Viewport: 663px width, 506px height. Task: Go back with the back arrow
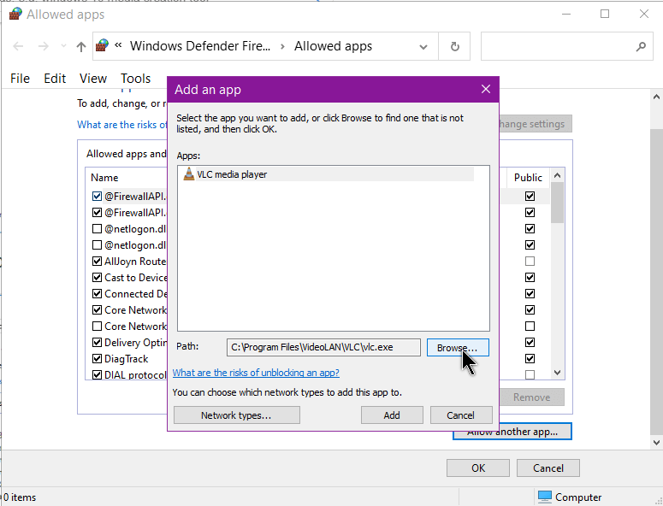pos(18,46)
